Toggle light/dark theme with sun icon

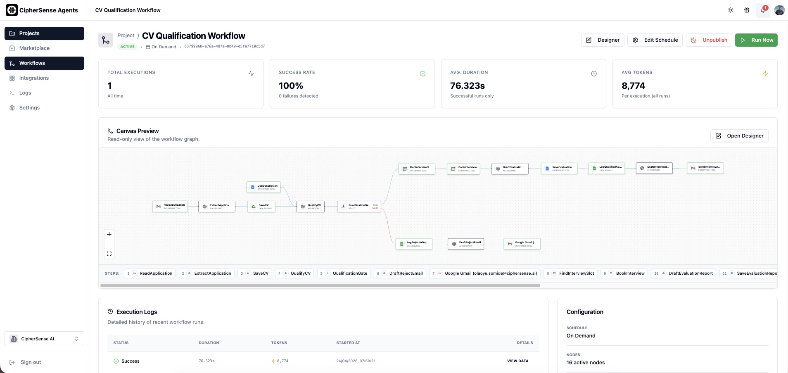730,10
